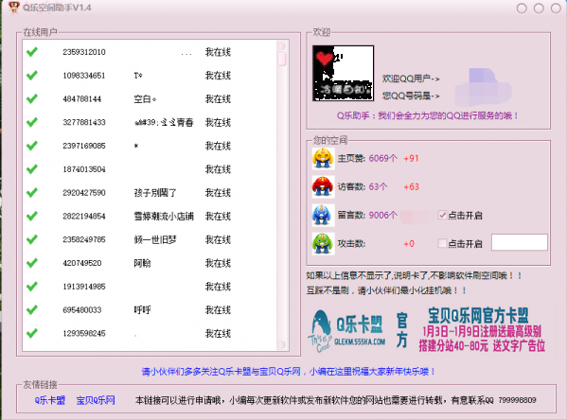Click the red mascot icon next to 访客数
Screen dimensions: 567x420
[x=323, y=187]
